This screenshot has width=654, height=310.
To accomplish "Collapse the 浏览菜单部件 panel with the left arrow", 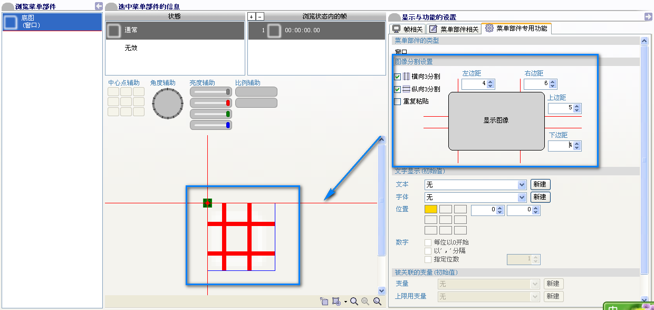I will tap(99, 6).
